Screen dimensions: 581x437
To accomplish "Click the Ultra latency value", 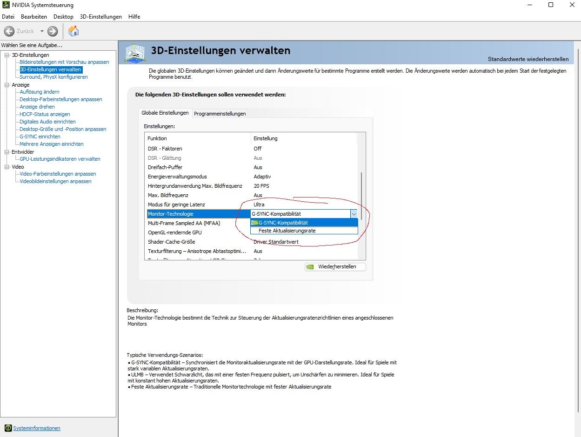I will 259,205.
